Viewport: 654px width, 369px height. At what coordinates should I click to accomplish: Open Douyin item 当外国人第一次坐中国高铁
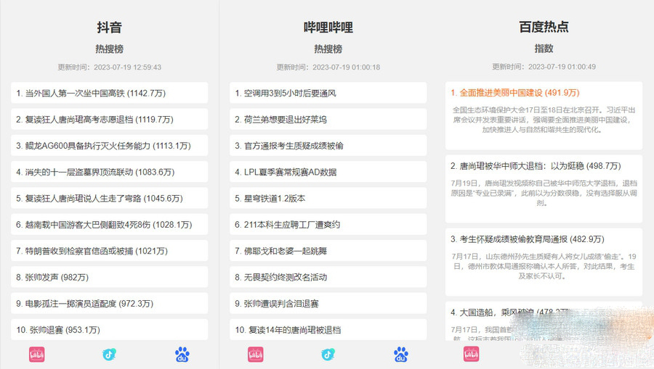point(109,93)
